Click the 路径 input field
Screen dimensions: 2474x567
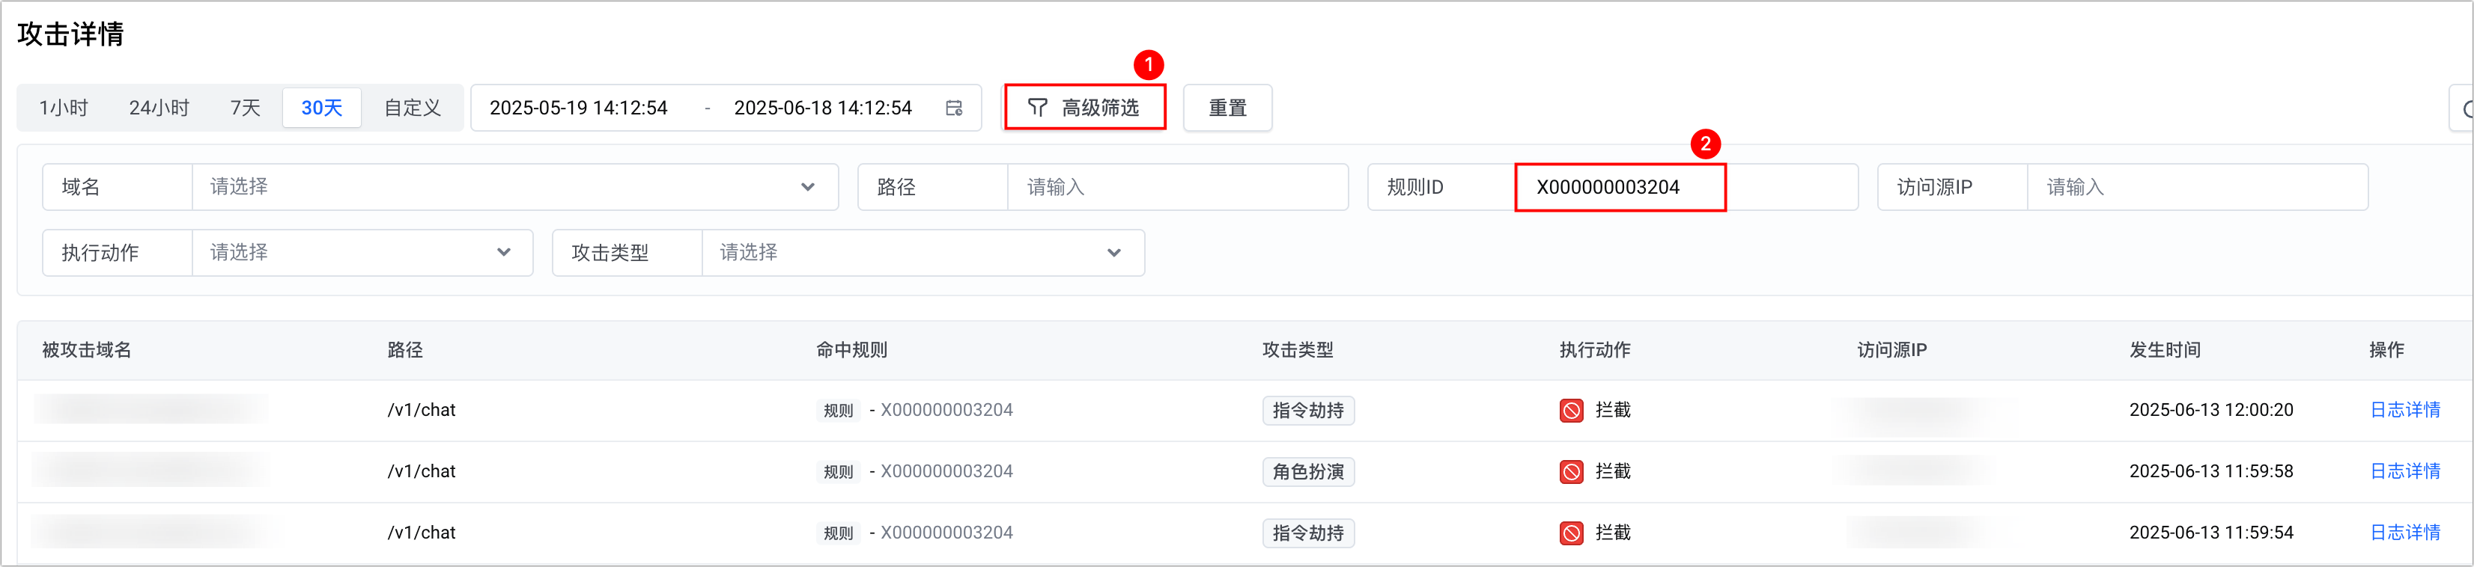[x=1176, y=187]
